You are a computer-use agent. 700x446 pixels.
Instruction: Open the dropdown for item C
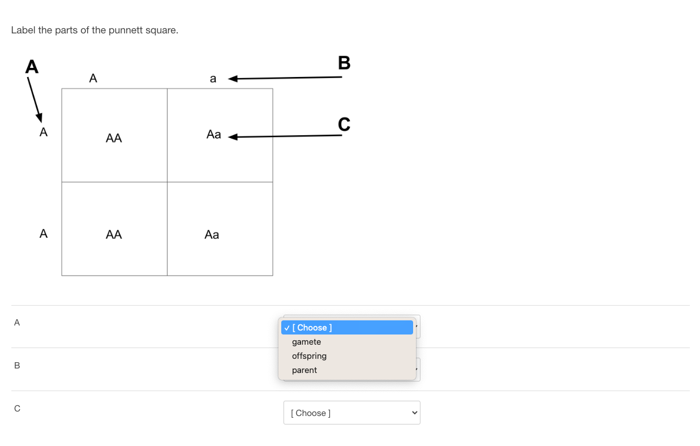click(x=351, y=413)
